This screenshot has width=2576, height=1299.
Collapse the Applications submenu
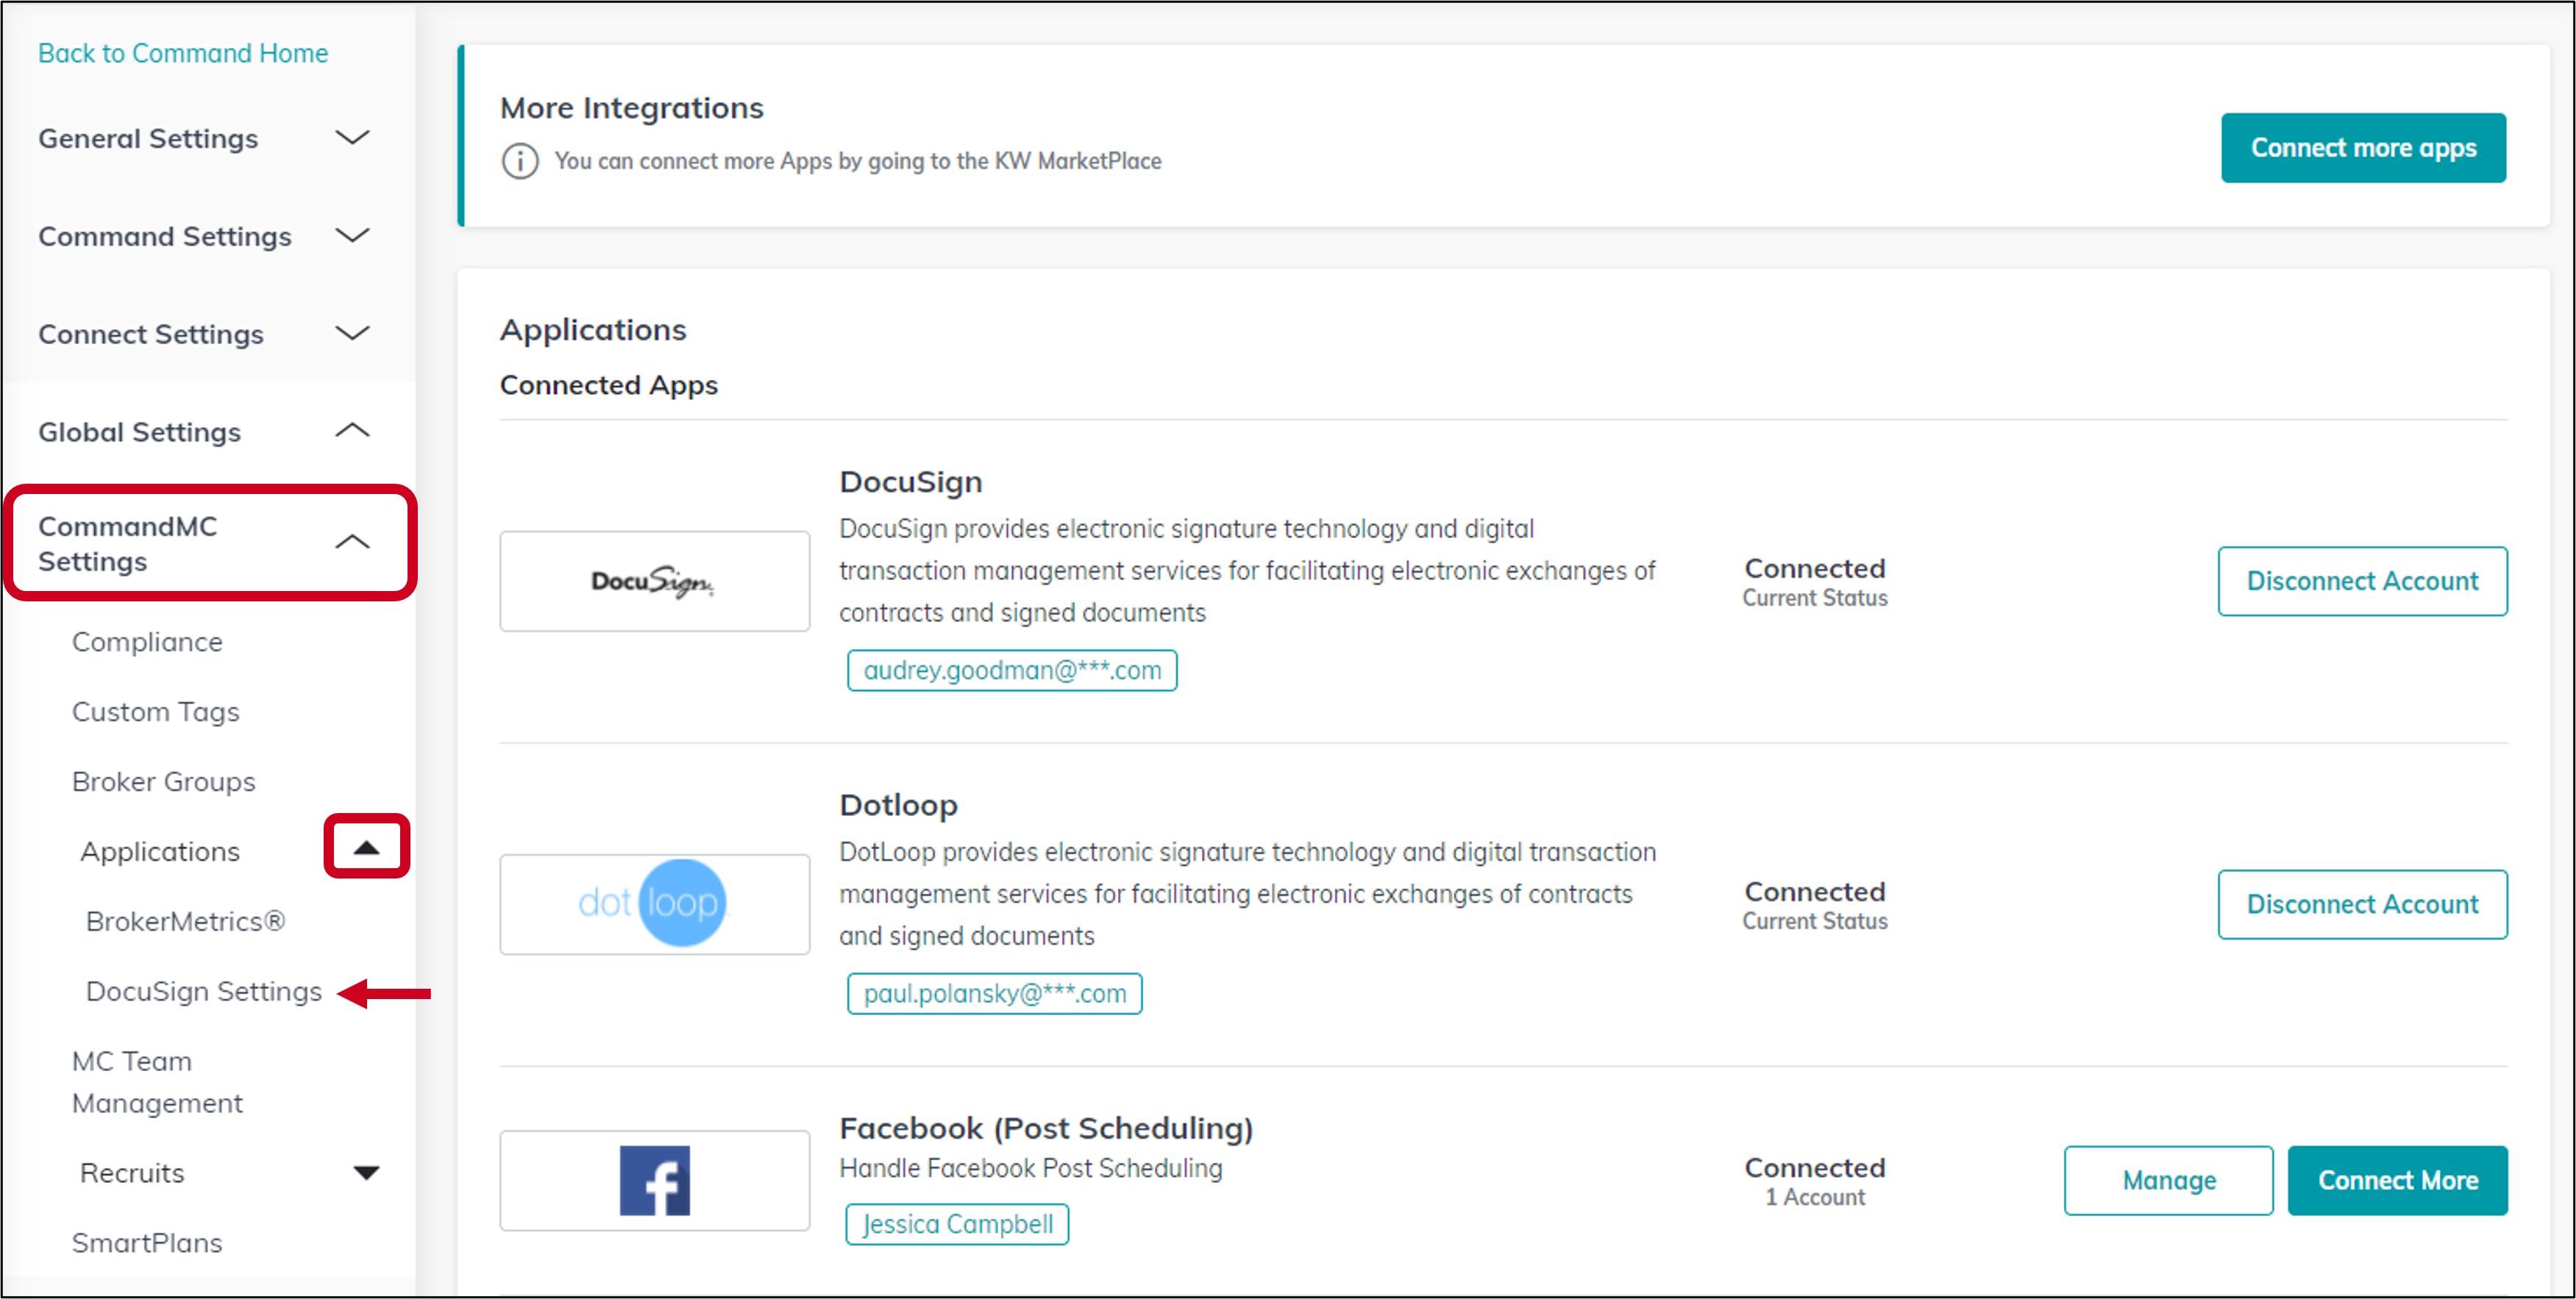(x=366, y=846)
